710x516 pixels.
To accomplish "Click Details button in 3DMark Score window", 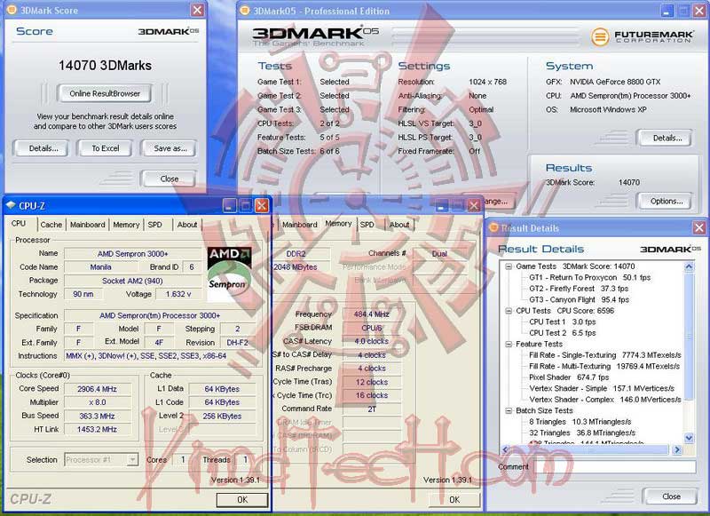I will [43, 148].
